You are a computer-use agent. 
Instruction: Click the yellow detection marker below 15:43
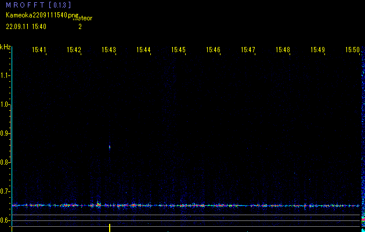click(x=110, y=228)
